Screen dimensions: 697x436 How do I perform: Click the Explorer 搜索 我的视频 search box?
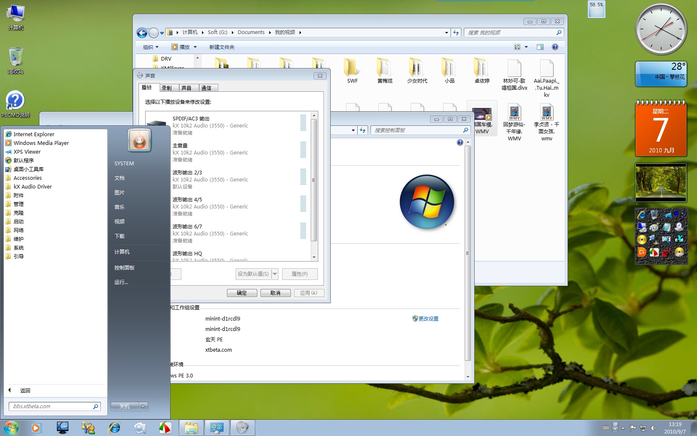(x=514, y=32)
